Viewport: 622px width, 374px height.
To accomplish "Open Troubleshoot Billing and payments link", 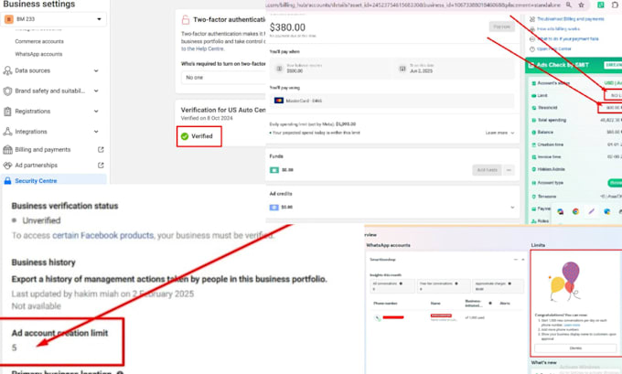I will coord(571,19).
